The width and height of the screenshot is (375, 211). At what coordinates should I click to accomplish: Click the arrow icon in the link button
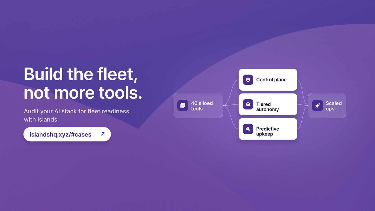pos(103,134)
